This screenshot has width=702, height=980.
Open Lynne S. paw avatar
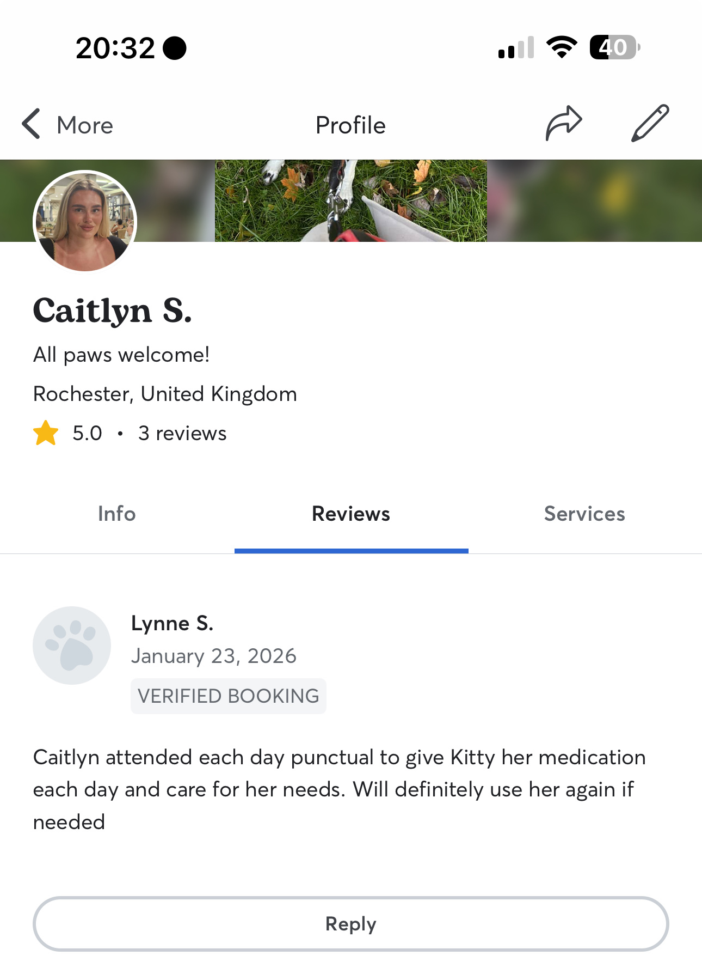point(72,646)
